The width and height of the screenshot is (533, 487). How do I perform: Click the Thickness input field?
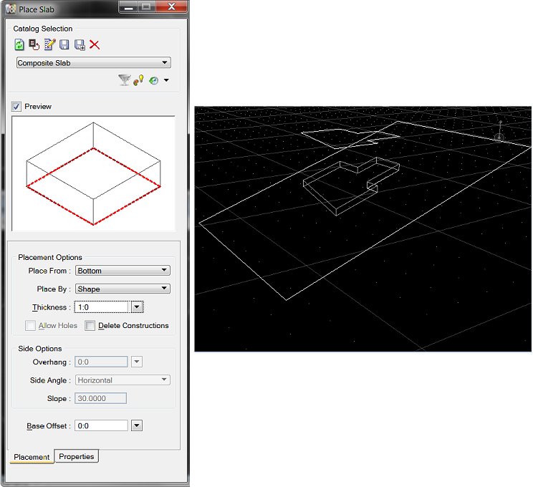coord(101,307)
